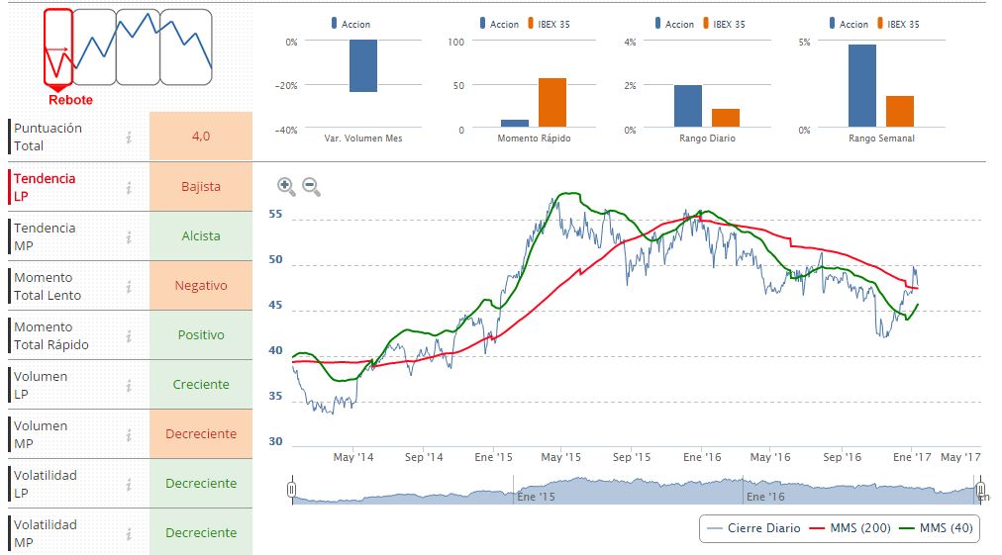
Task: Toggle MMS (40) legend entry
Action: 937,528
